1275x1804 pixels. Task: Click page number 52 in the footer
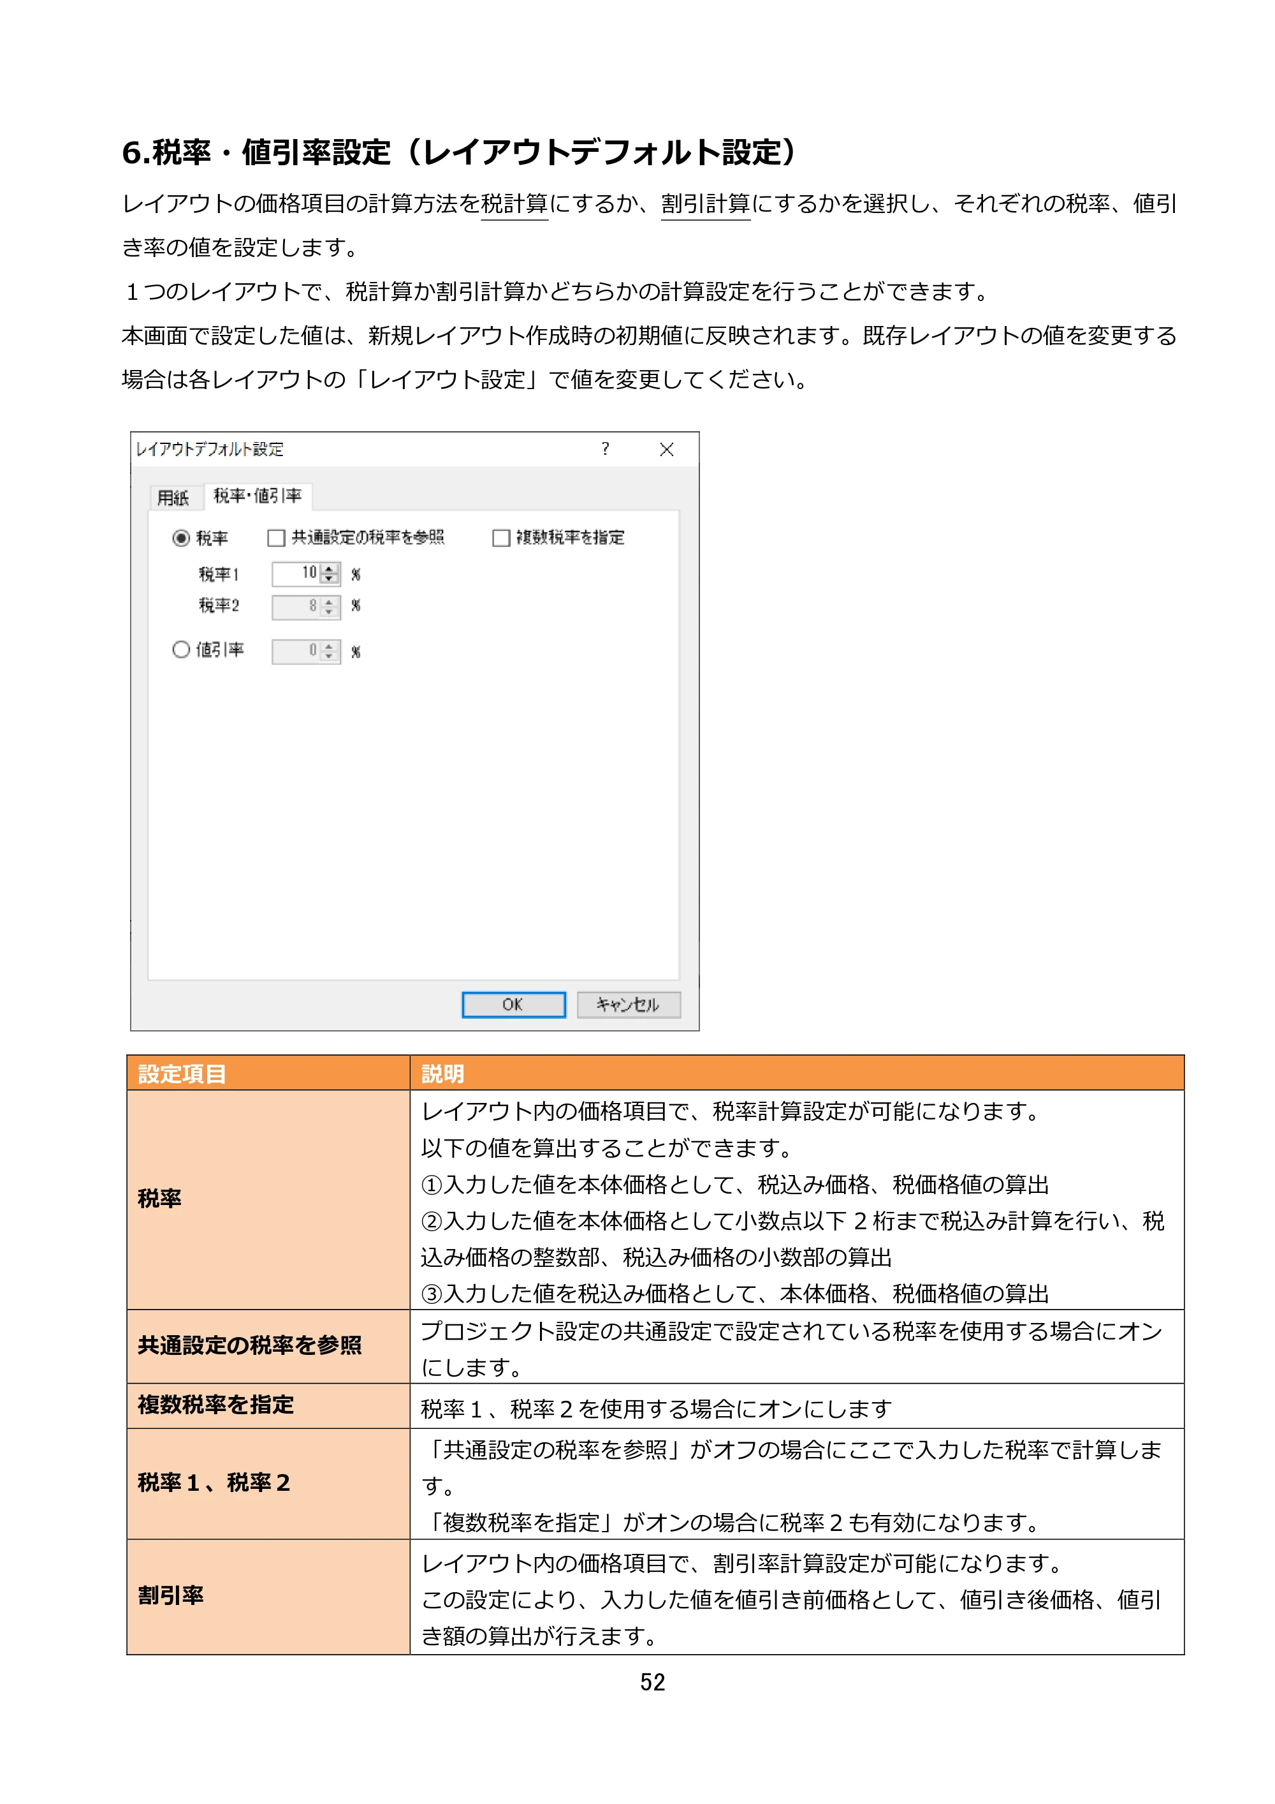point(652,1682)
